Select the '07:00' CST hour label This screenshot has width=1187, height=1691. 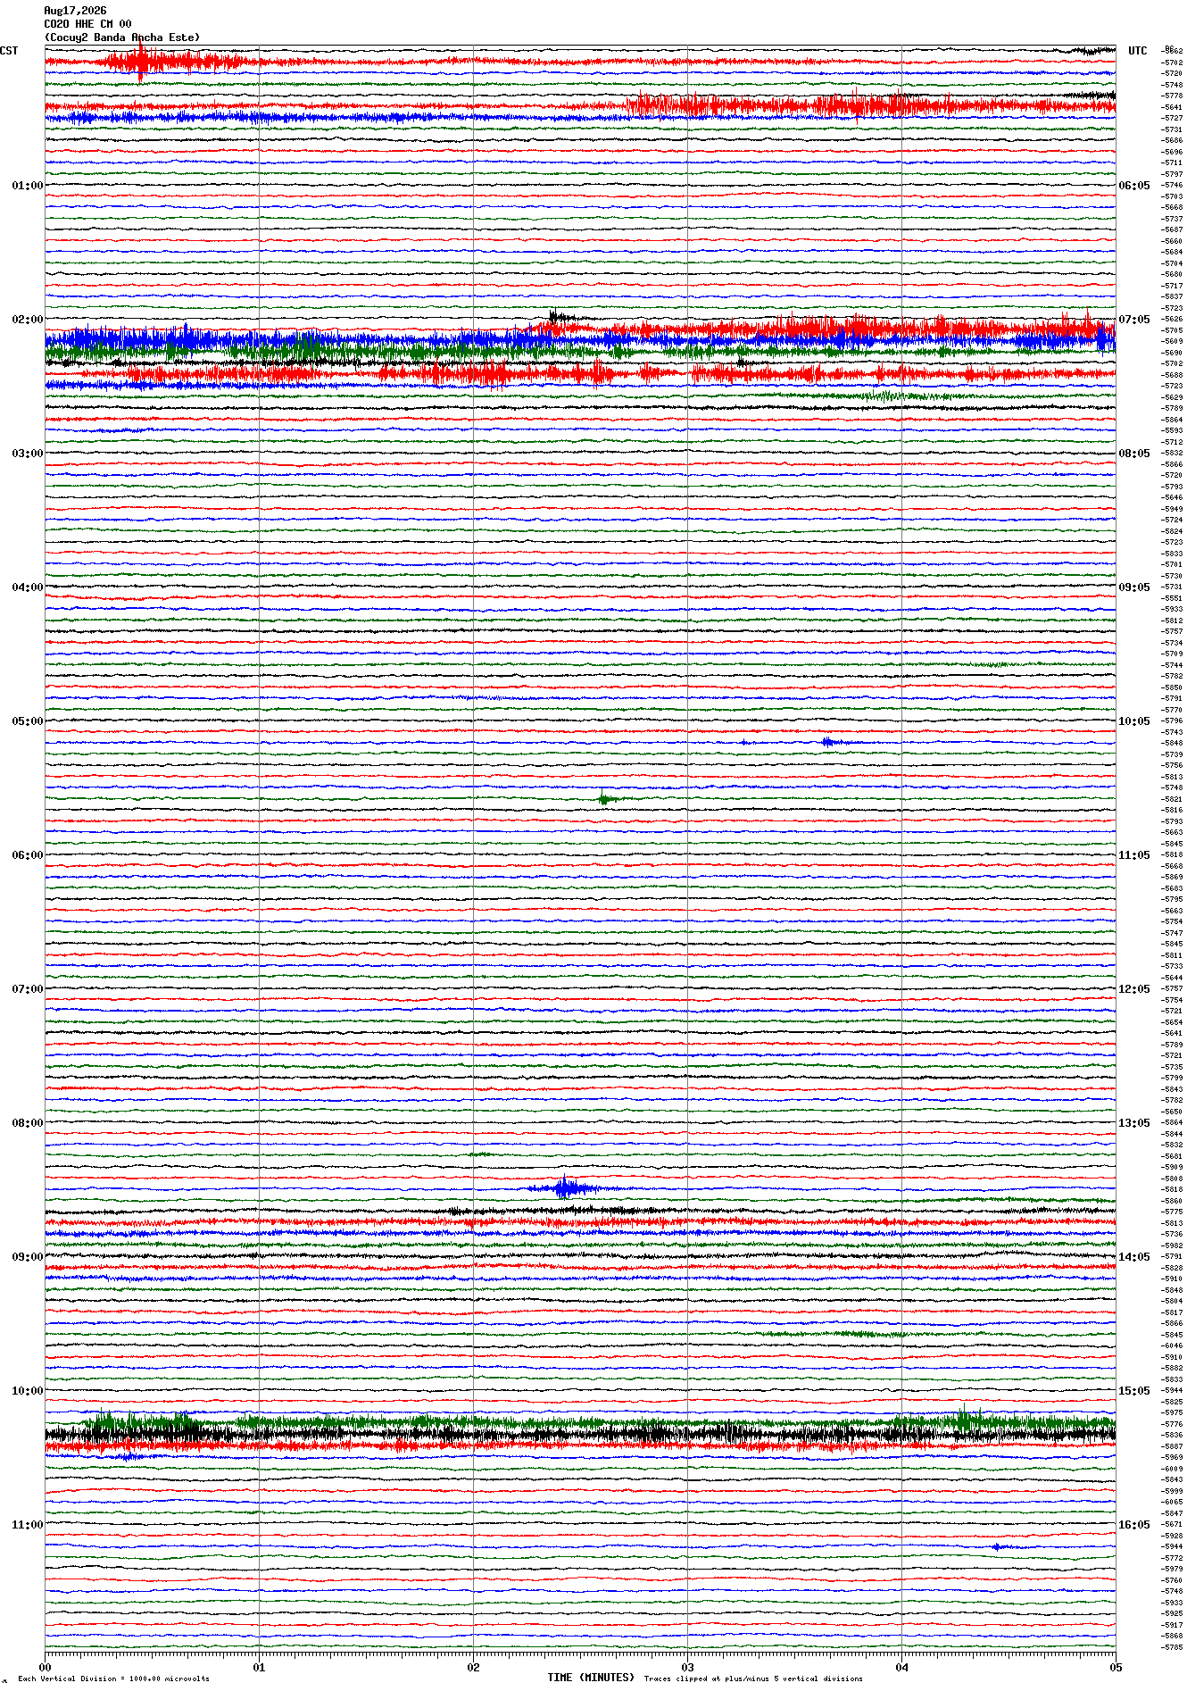[27, 989]
